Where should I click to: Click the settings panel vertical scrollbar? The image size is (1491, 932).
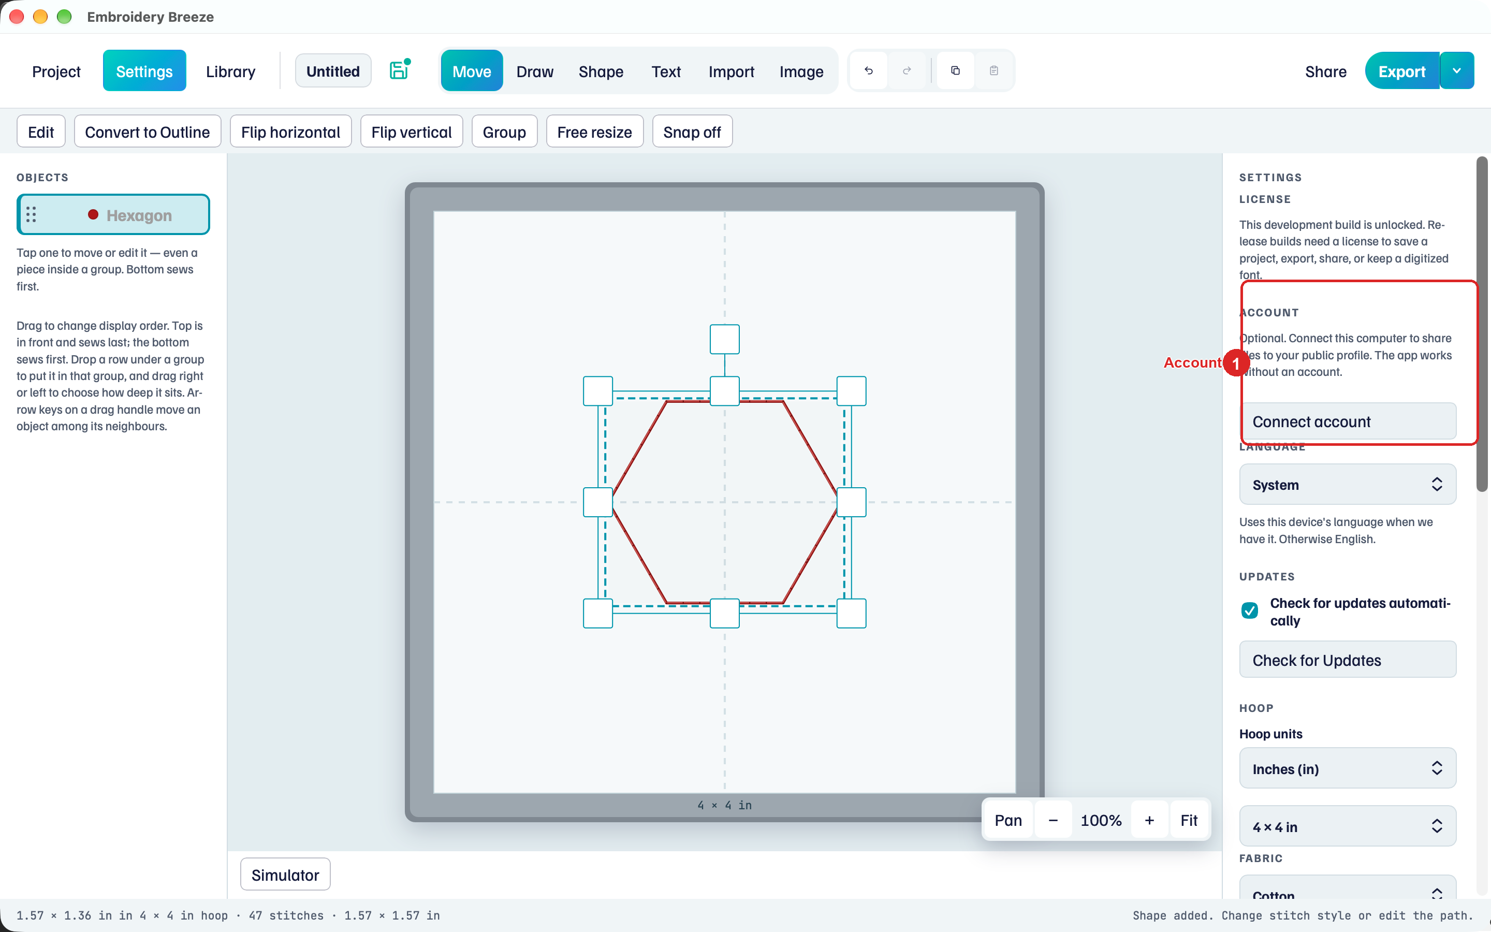coord(1482,325)
